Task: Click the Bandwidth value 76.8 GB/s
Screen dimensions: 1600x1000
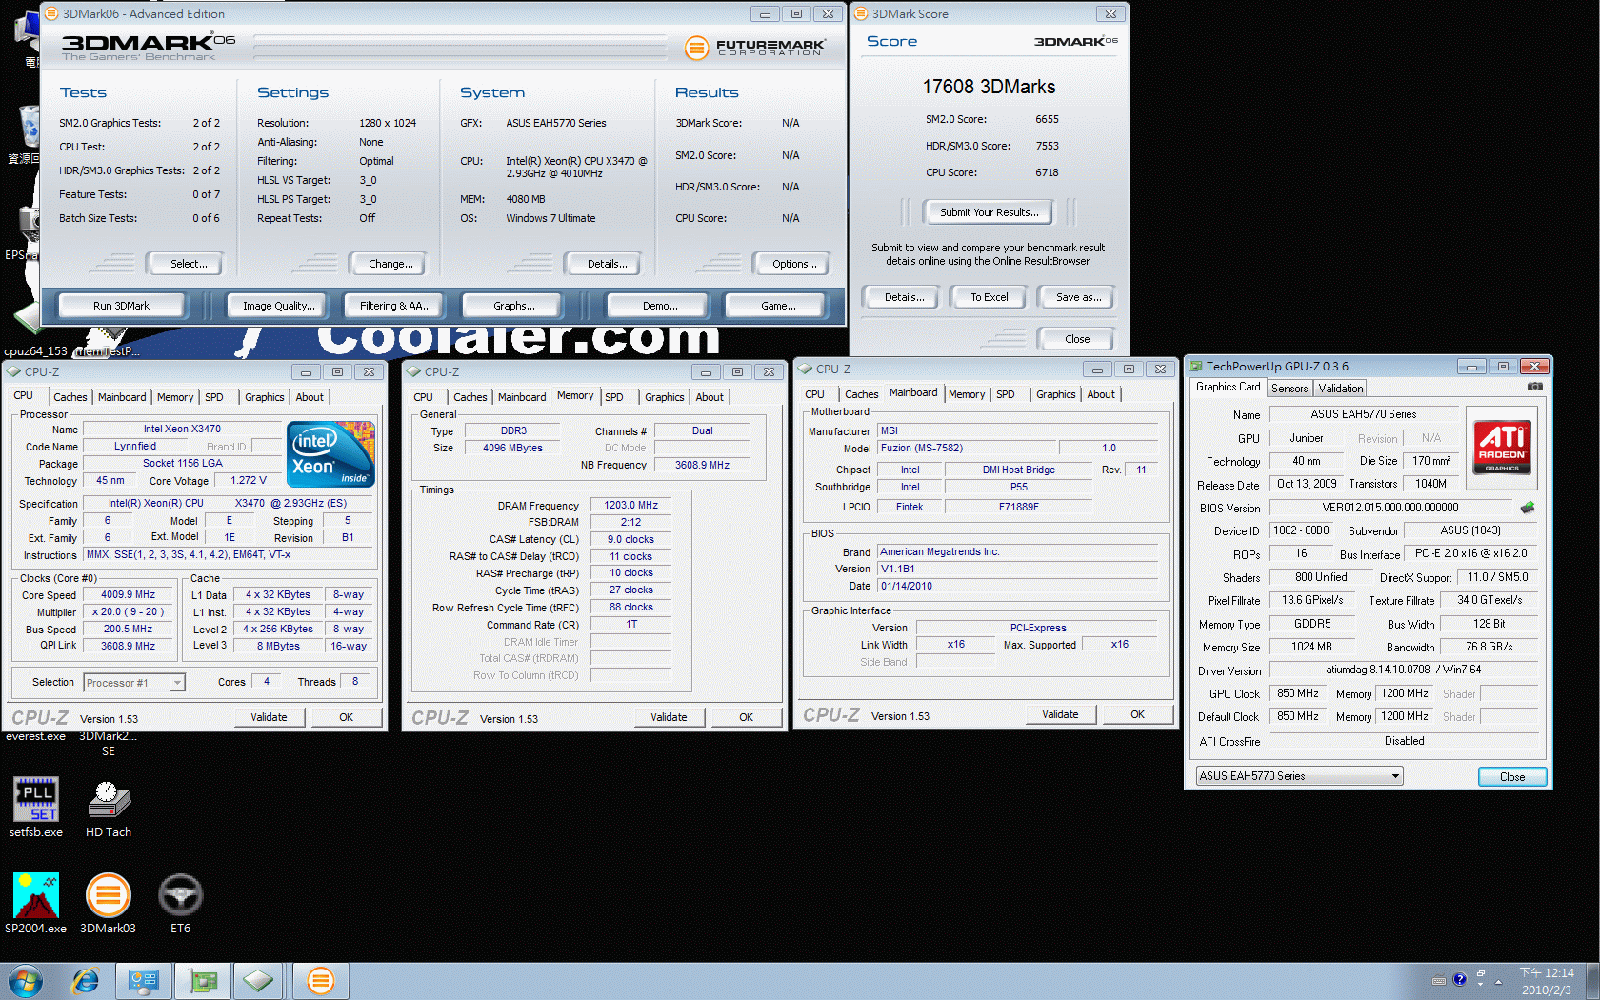Action: 1489,647
